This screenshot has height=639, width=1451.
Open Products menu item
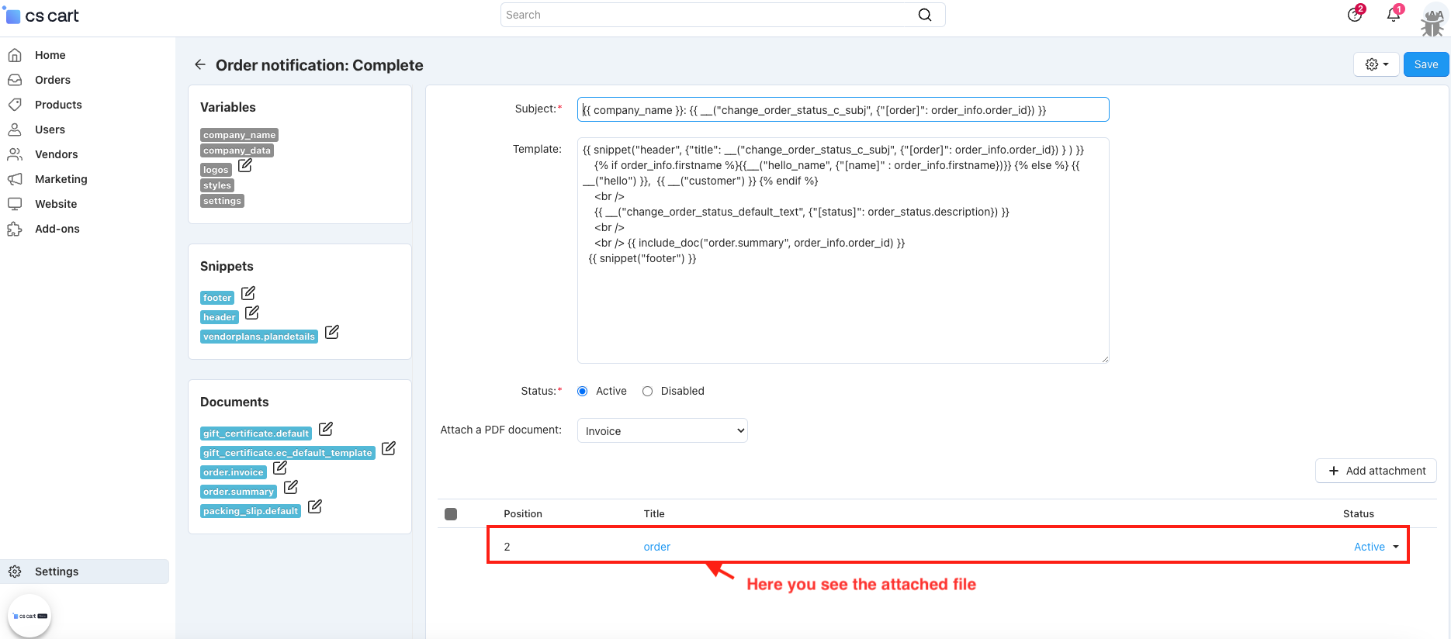pyautogui.click(x=58, y=105)
